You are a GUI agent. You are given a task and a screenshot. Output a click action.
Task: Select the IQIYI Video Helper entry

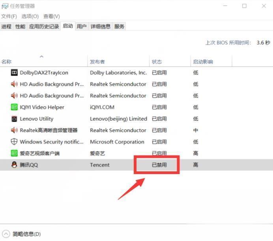pos(42,107)
